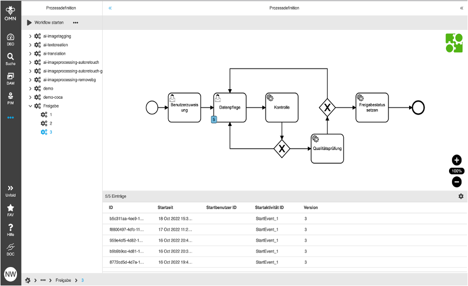Zoom in with the plus button

pos(457,160)
